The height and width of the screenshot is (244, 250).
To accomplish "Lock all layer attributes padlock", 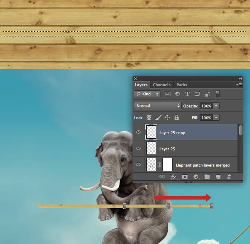I will [x=177, y=117].
